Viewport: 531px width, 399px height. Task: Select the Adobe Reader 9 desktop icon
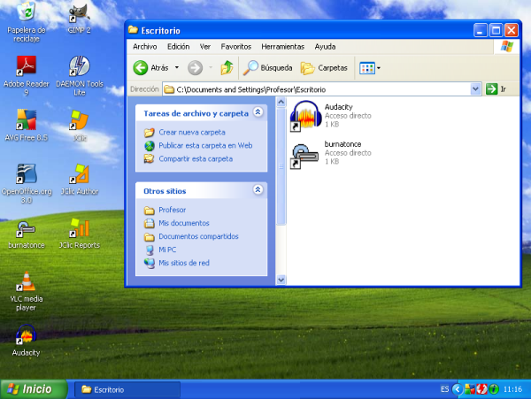click(26, 67)
